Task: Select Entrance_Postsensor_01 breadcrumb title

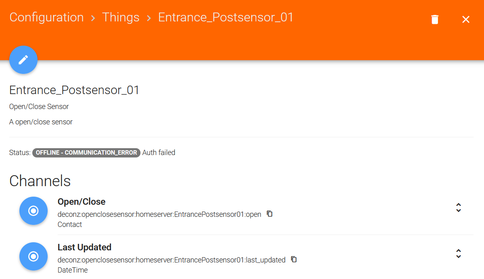Action: click(226, 17)
